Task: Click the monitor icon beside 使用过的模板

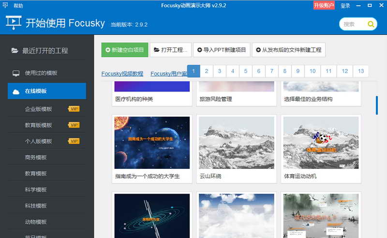Action: click(16, 74)
